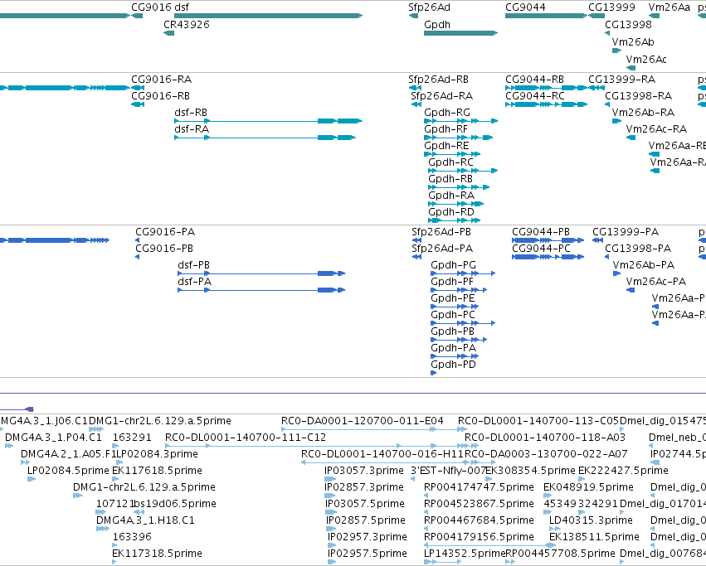Select protein CG9016-PA

(138, 240)
